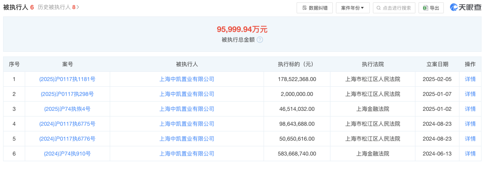View 详情 for row 5 case
The image size is (487, 171).
[x=470, y=139]
